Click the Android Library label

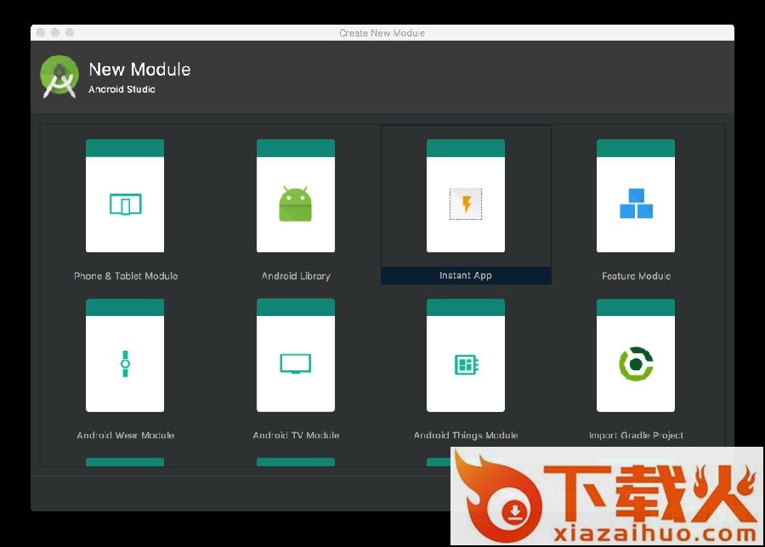click(296, 276)
